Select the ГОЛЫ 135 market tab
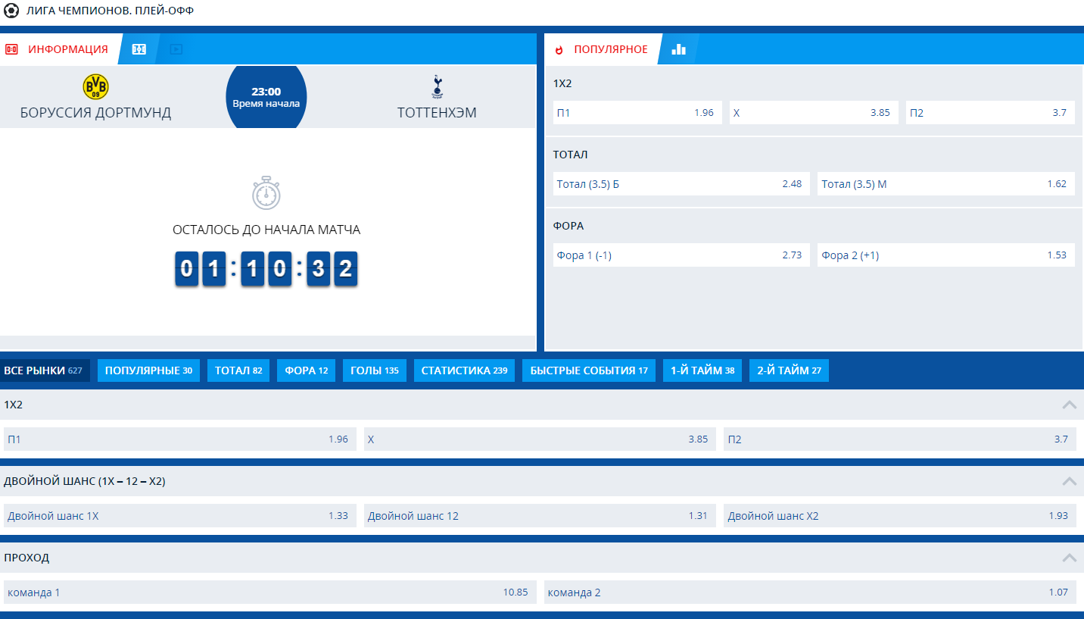1084x619 pixels. [x=375, y=370]
